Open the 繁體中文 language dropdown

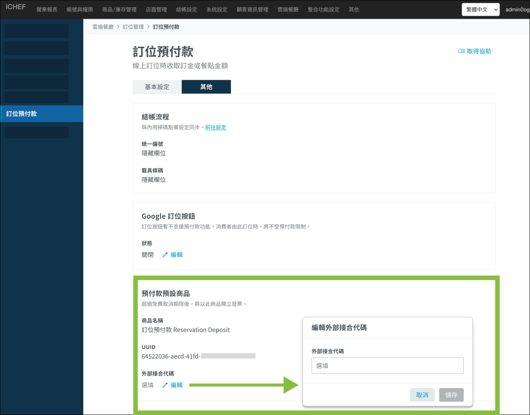click(480, 9)
